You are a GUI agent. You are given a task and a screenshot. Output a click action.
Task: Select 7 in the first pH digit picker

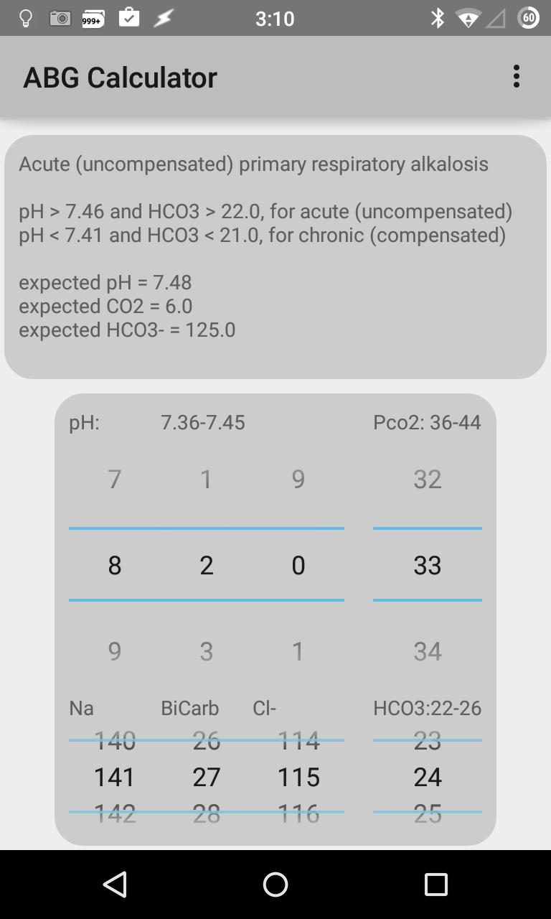114,479
